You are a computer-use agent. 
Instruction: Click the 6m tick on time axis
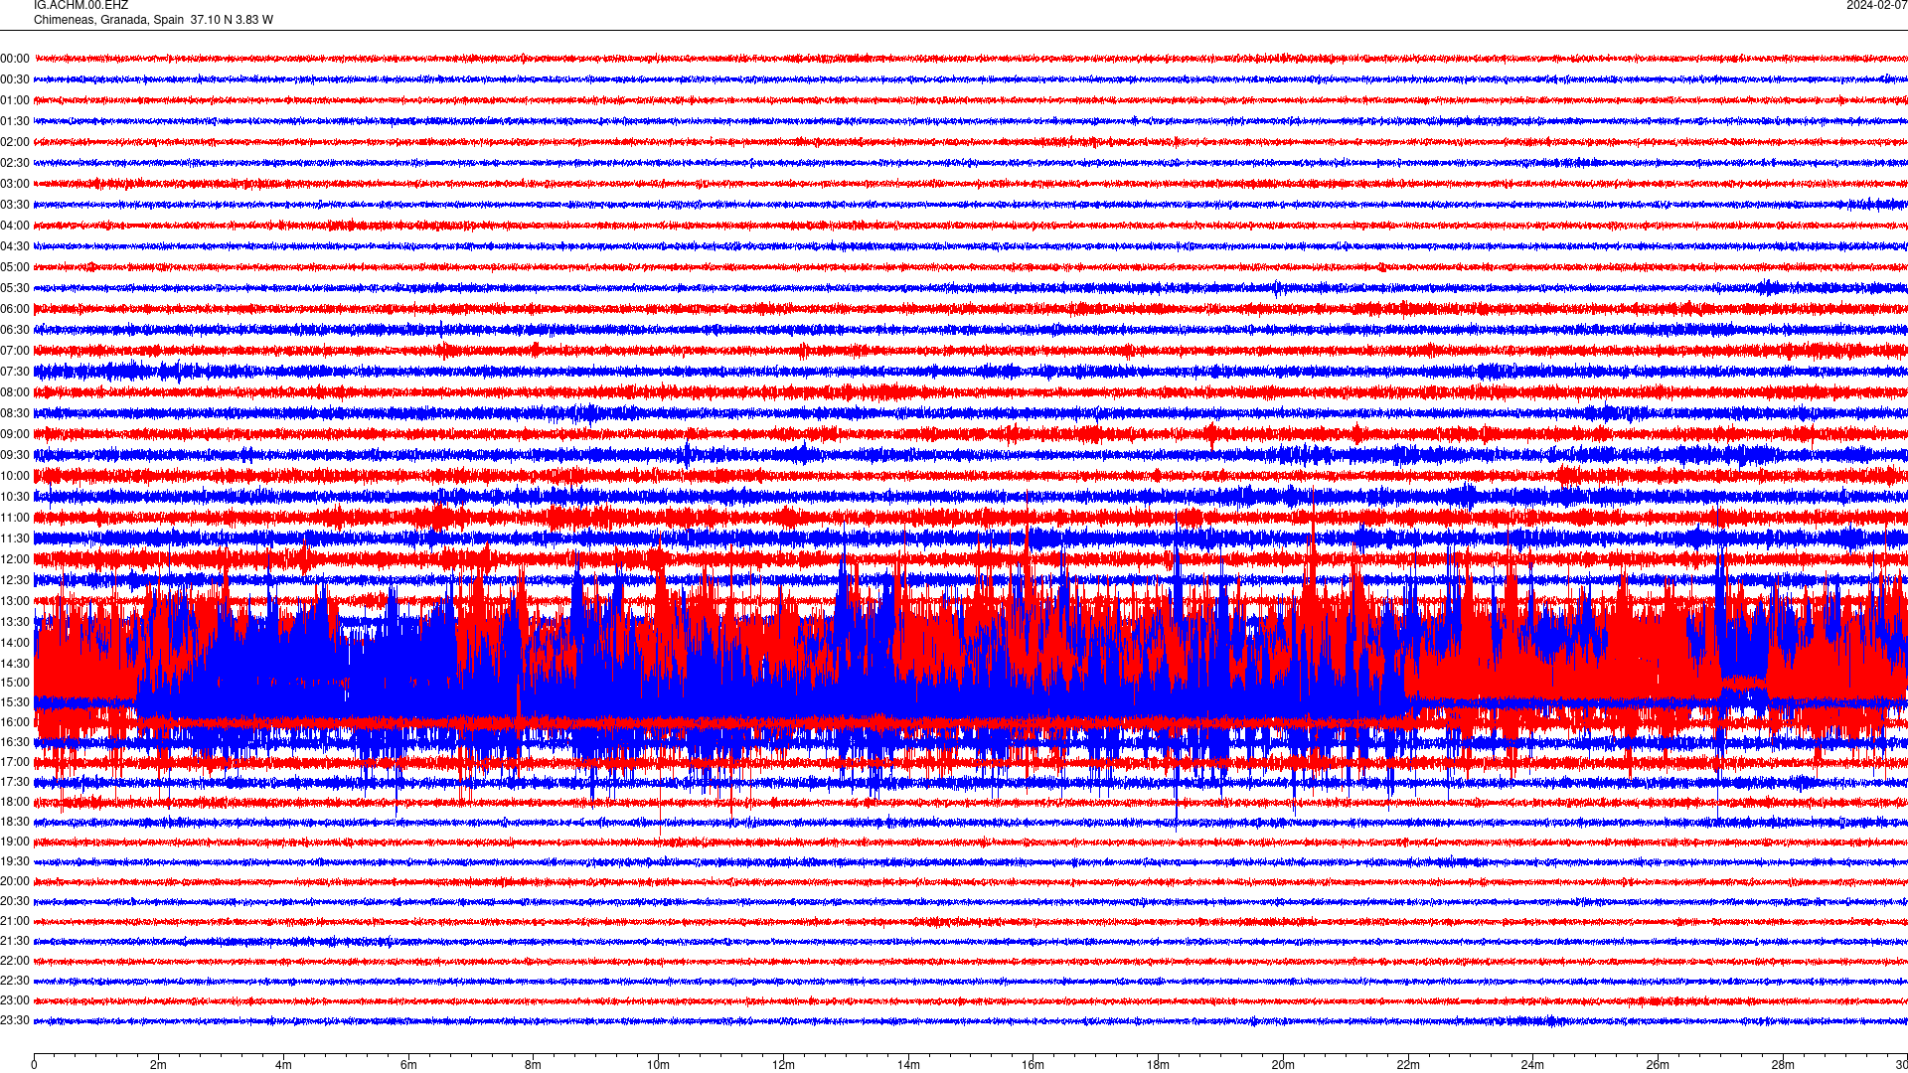tap(408, 1065)
